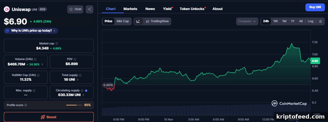Set chart range to 1Y
This screenshot has height=122, width=328.
tap(293, 21)
